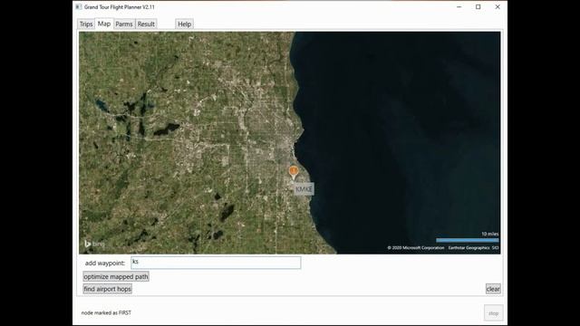Click the 'add waypoint:' label

(105, 264)
